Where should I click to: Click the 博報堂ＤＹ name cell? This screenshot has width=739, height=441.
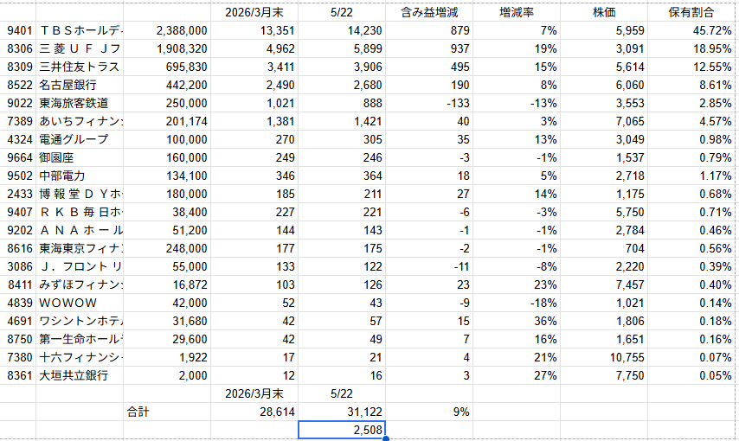80,194
